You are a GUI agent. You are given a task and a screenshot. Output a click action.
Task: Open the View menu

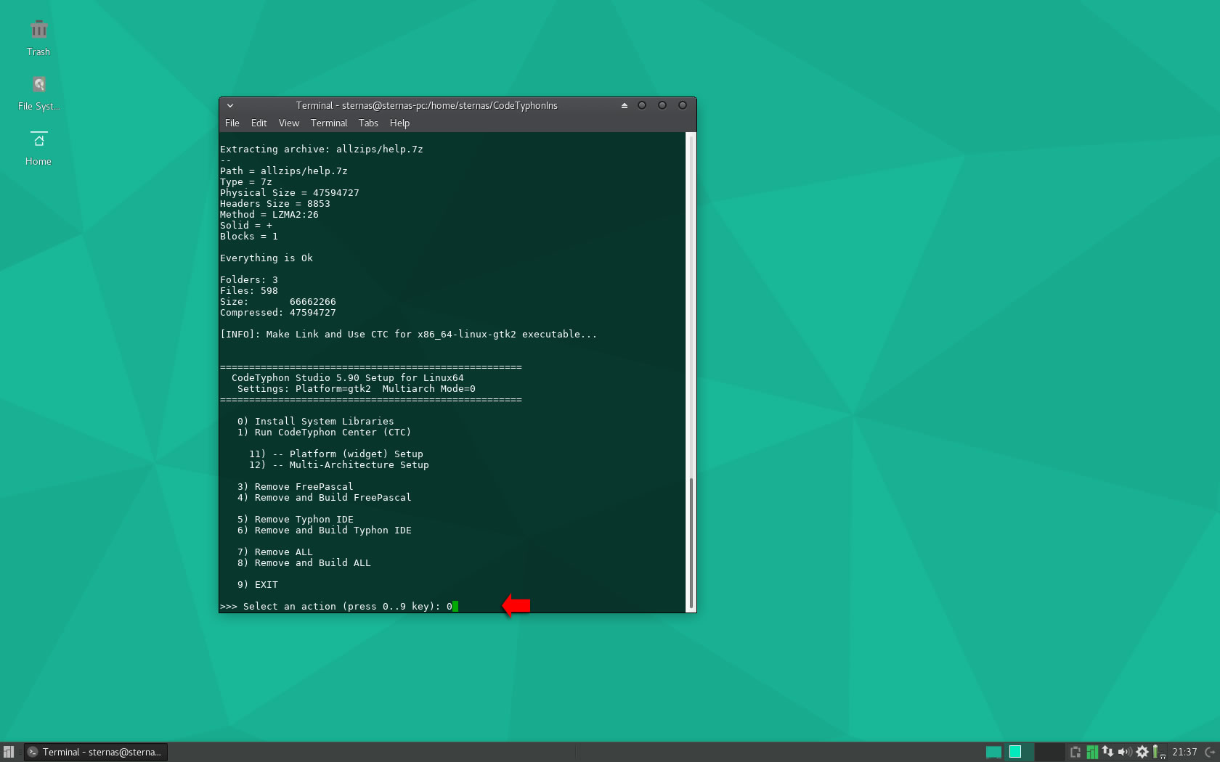288,123
